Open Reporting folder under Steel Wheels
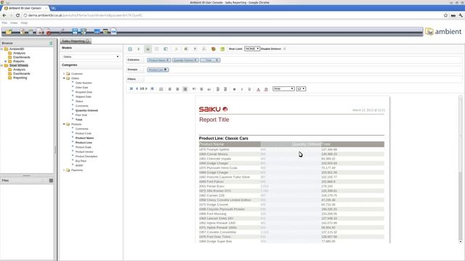Image resolution: width=465 pixels, height=261 pixels. 20,78
